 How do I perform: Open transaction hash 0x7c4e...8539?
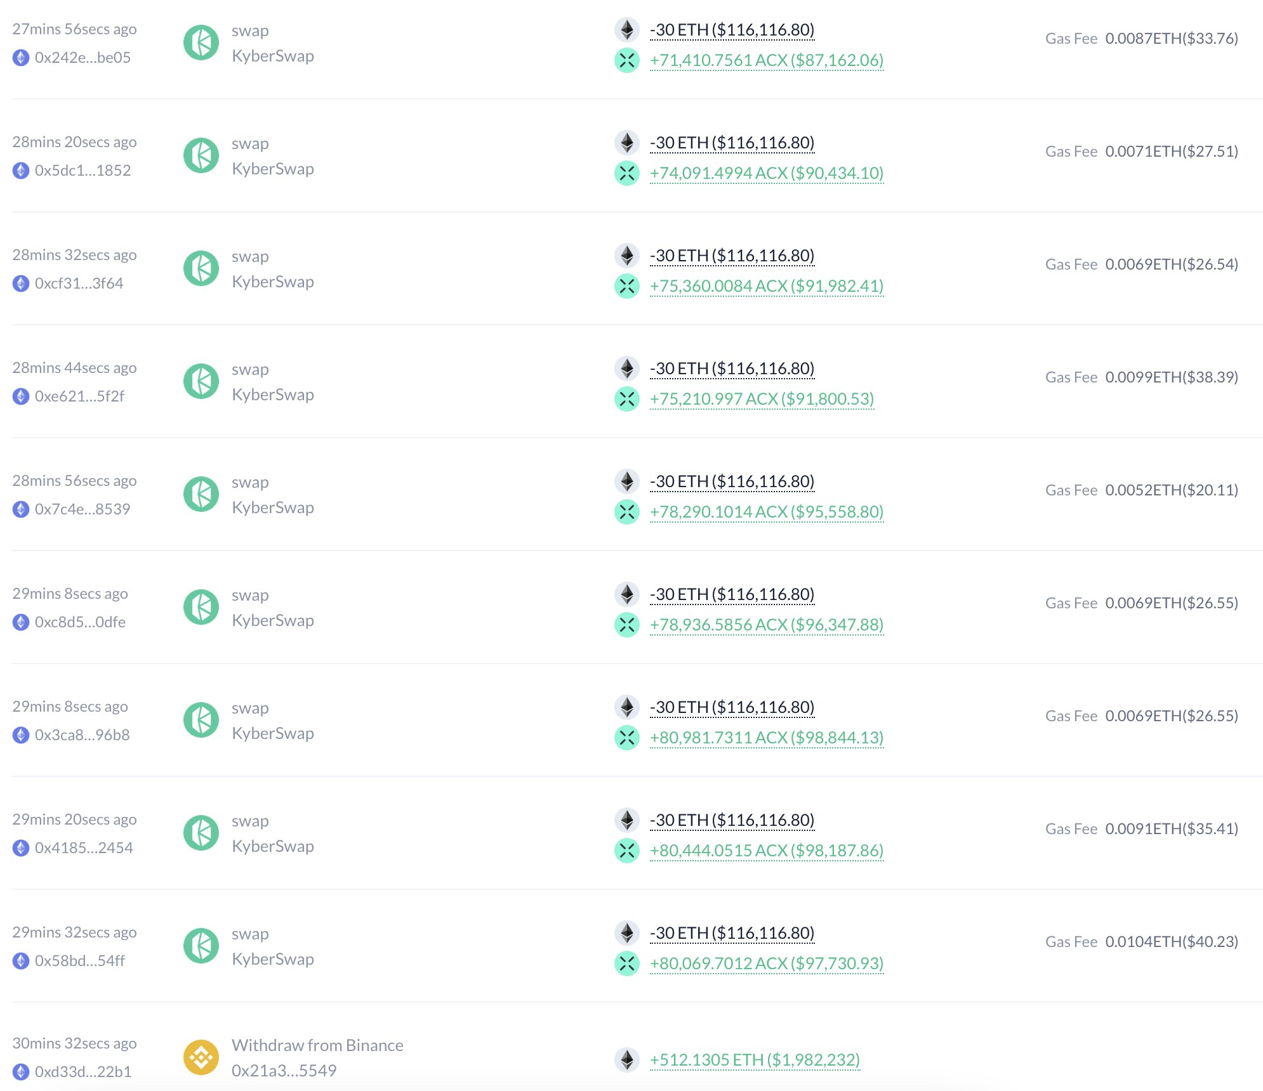83,509
